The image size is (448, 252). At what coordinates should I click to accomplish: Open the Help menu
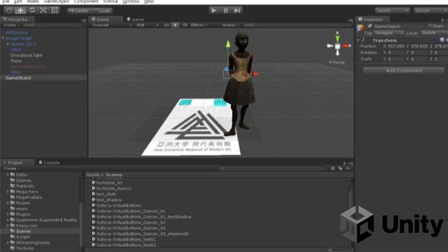(149, 2)
